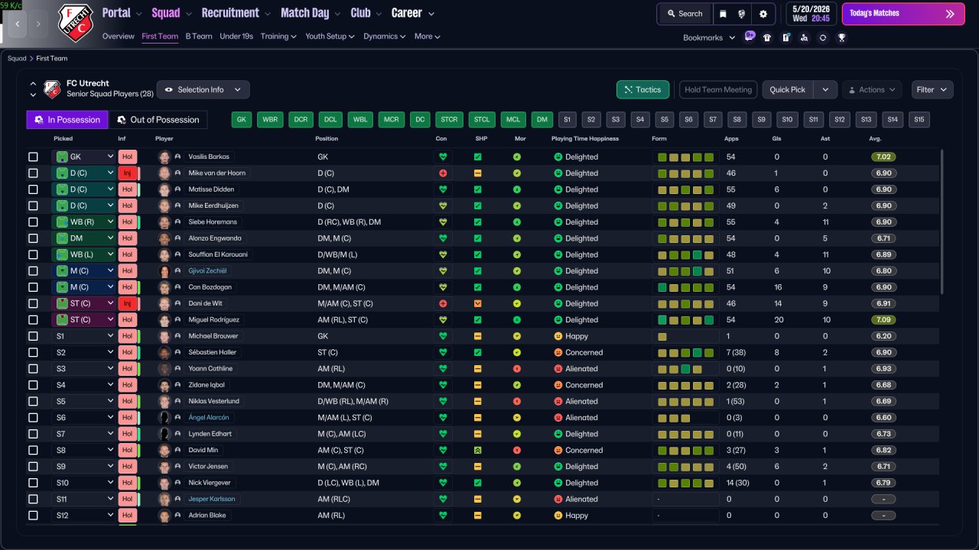Tick the checkbox for Sébastien Haller
This screenshot has height=550, width=979.
coord(33,352)
